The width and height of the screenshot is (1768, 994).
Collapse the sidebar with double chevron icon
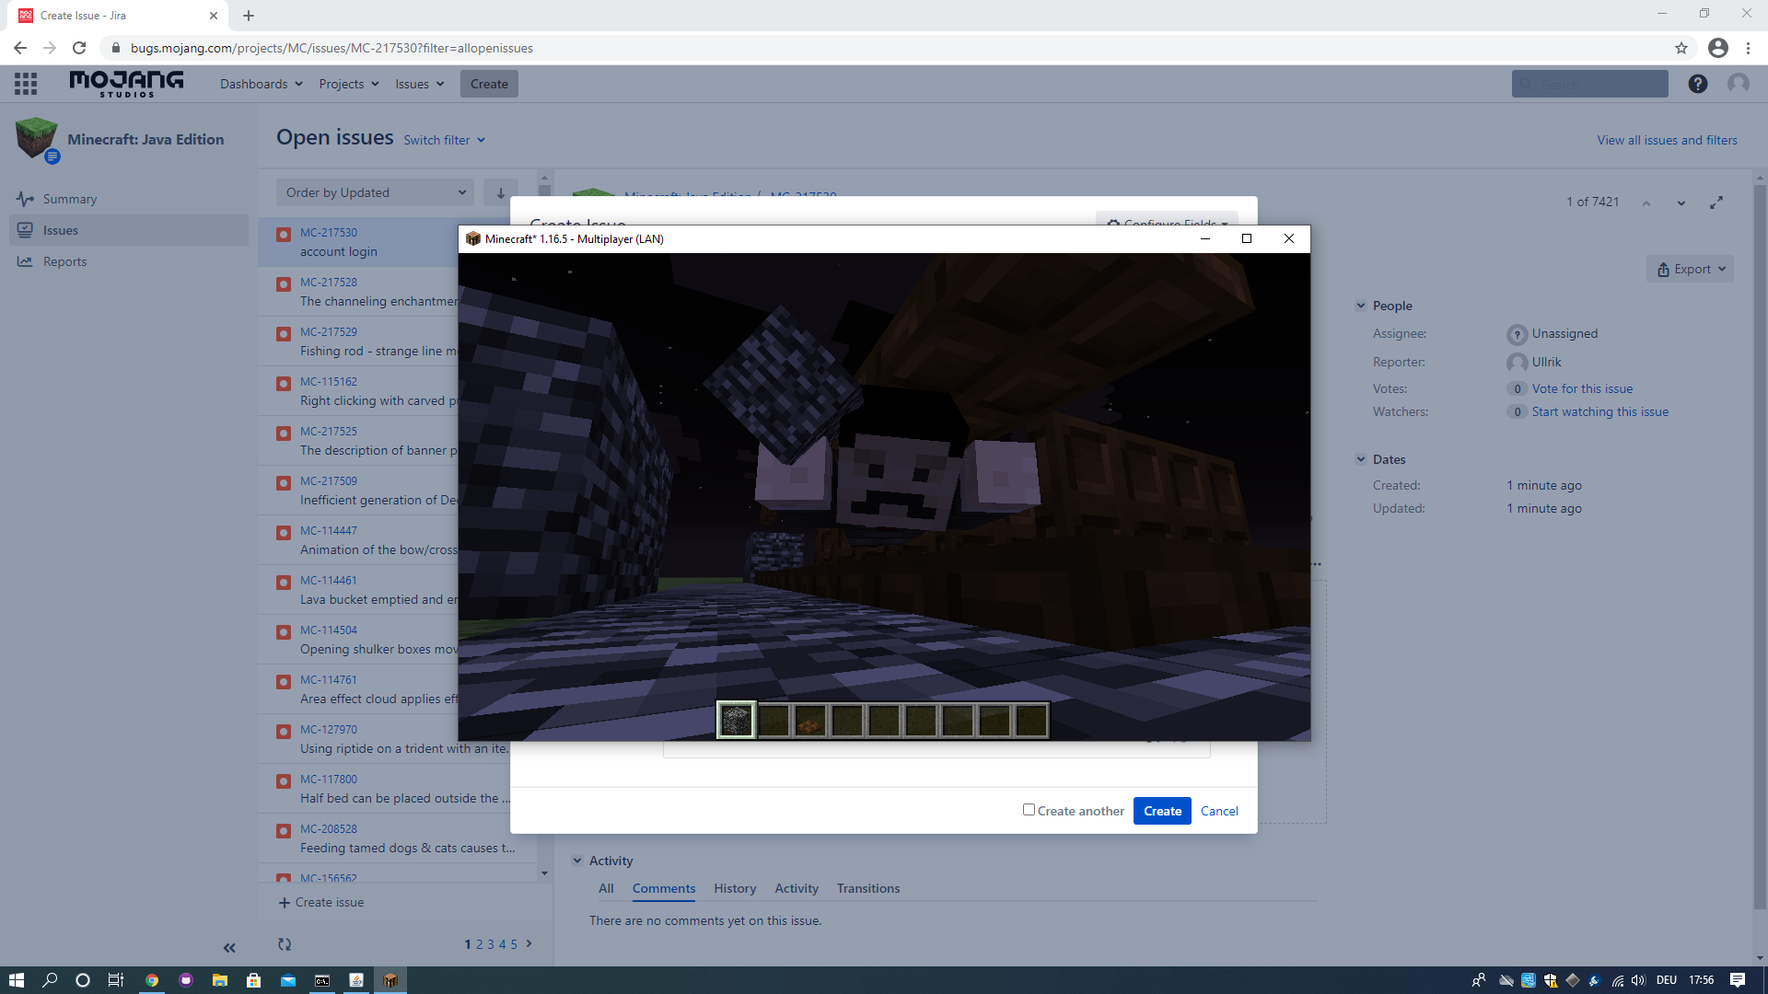229,948
